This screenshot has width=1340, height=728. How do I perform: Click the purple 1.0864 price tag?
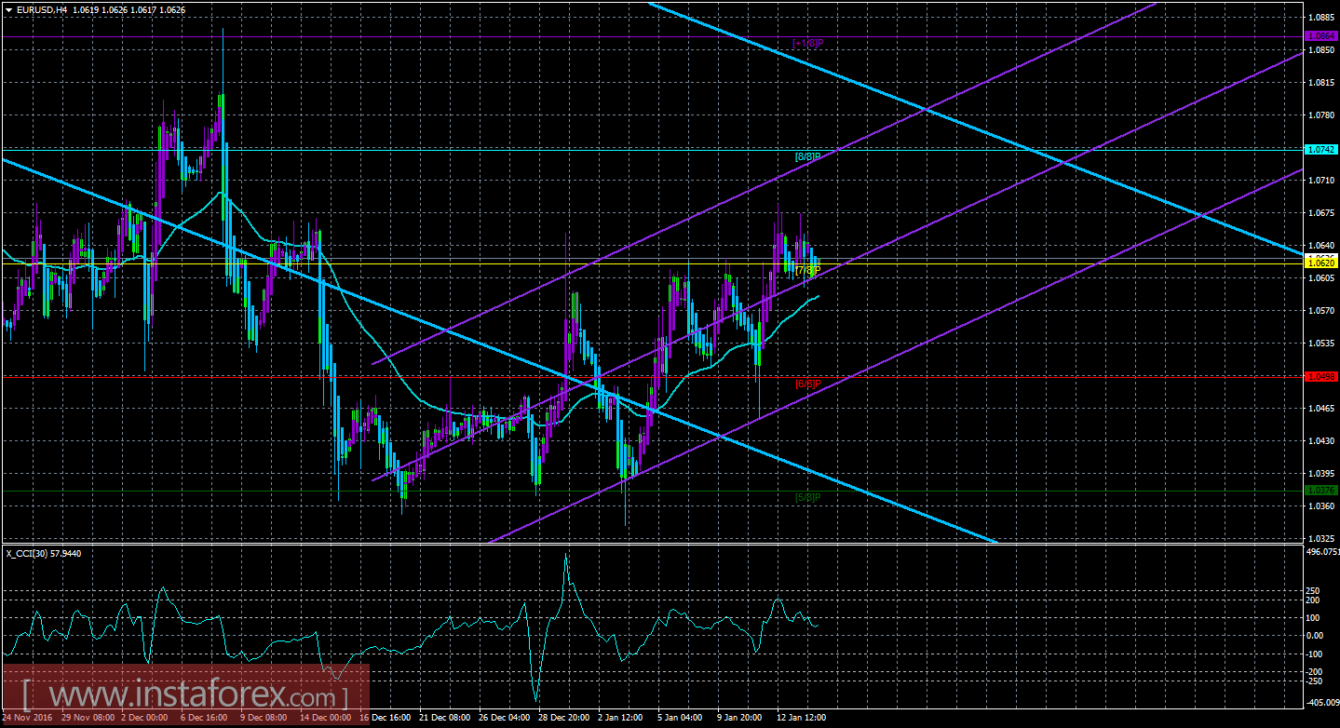(x=1322, y=35)
